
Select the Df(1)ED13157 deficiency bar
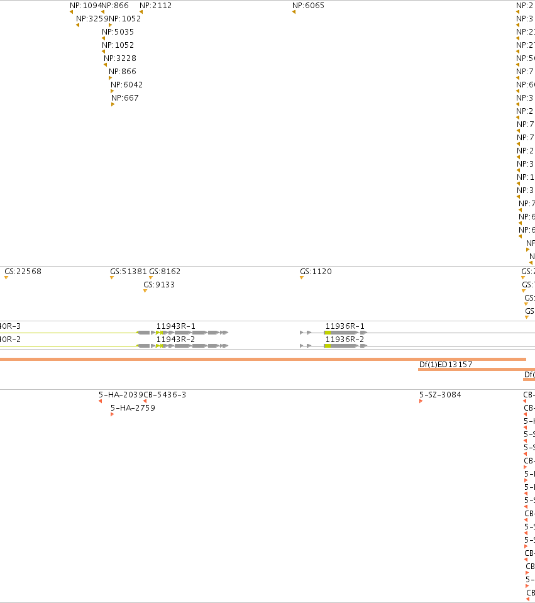[x=477, y=370]
